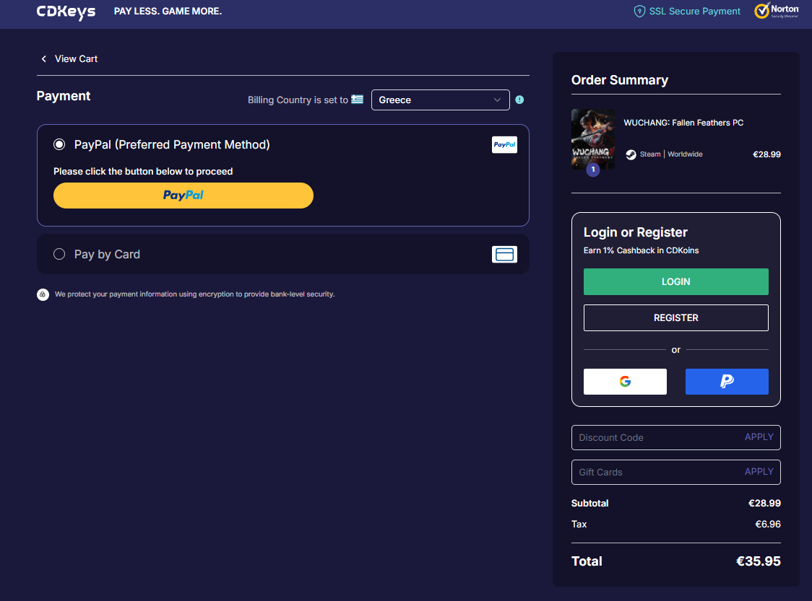Click the Payment section heading
The width and height of the screenshot is (812, 601).
[63, 96]
